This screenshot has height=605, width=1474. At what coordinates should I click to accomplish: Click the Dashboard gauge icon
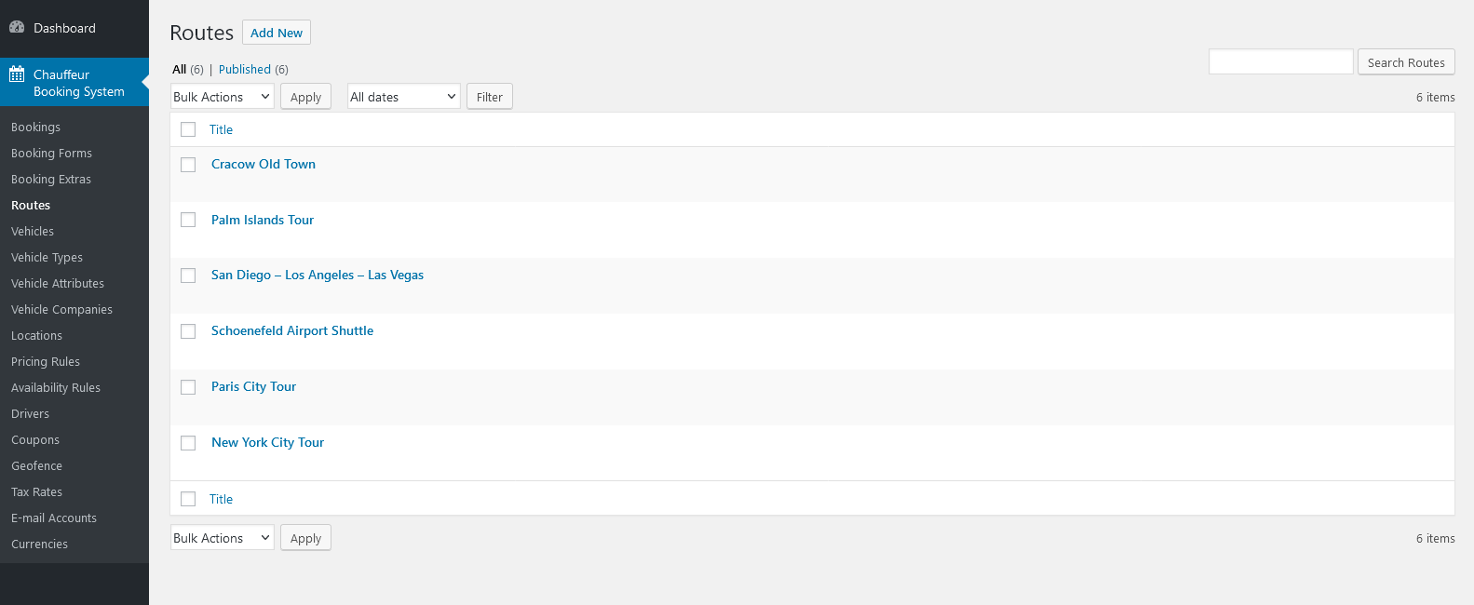pyautogui.click(x=17, y=28)
